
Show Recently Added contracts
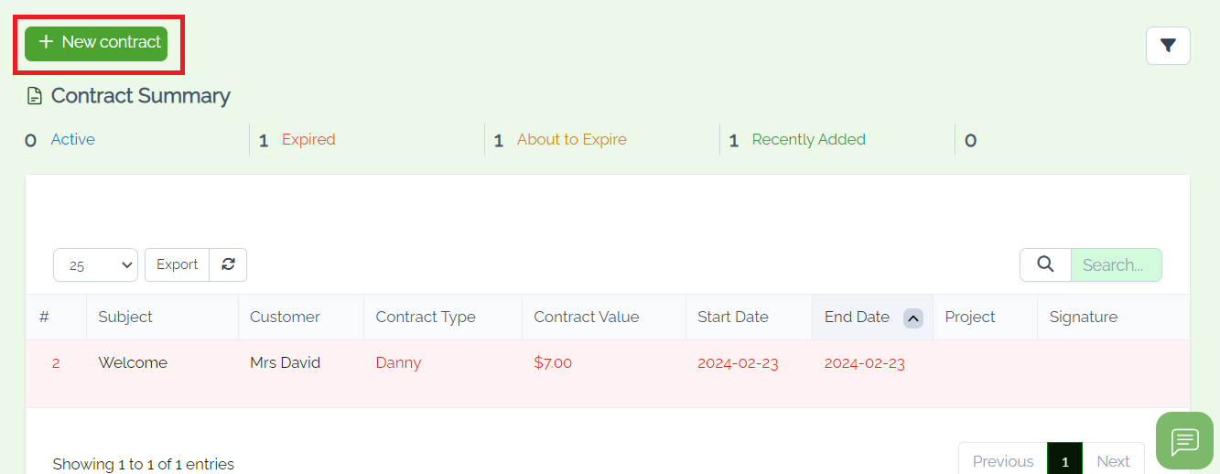pos(809,139)
